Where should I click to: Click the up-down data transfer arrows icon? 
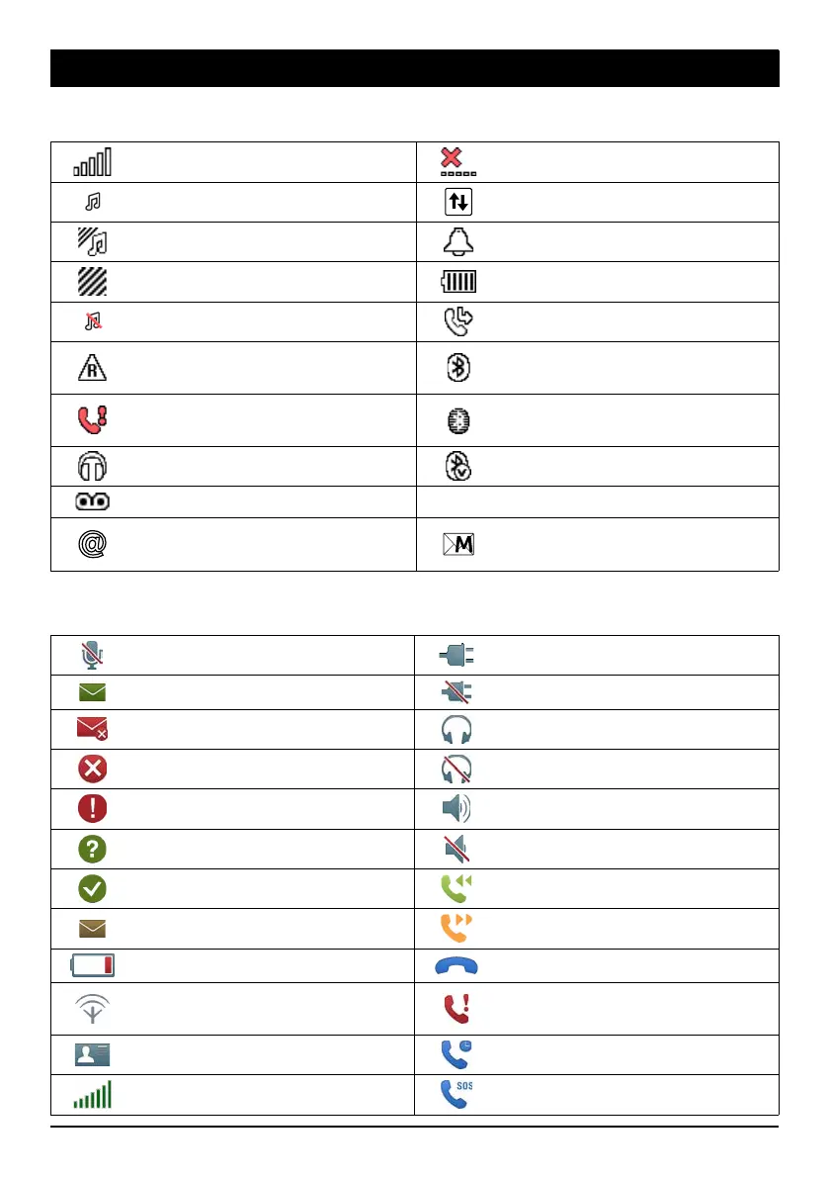(x=458, y=202)
